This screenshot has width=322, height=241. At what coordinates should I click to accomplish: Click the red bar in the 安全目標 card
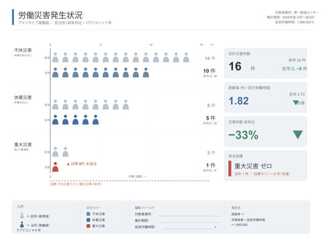pos(229,169)
